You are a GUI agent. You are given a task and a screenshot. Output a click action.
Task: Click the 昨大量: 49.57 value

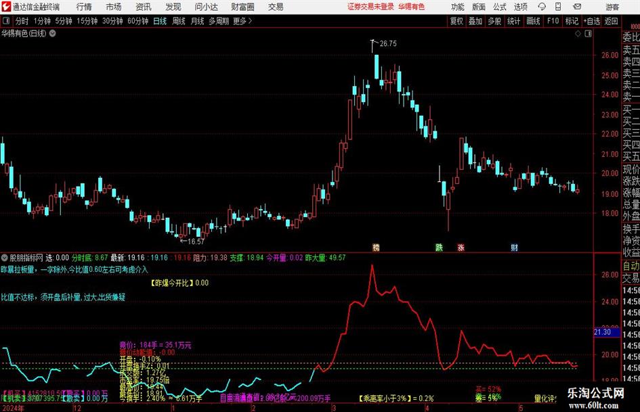click(325, 258)
